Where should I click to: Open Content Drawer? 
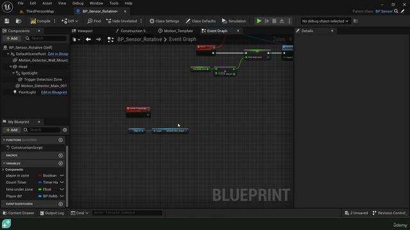tap(19, 213)
